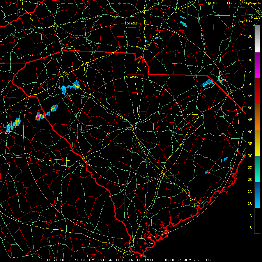This screenshot has width=262, height=262.
Task: Click the '70' value on the color scale
Action: tap(250, 60)
